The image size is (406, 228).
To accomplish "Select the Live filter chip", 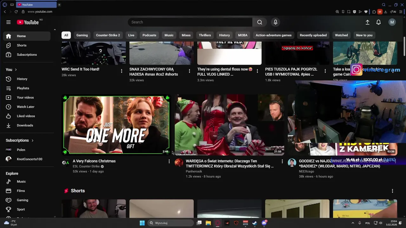I will coord(131,35).
